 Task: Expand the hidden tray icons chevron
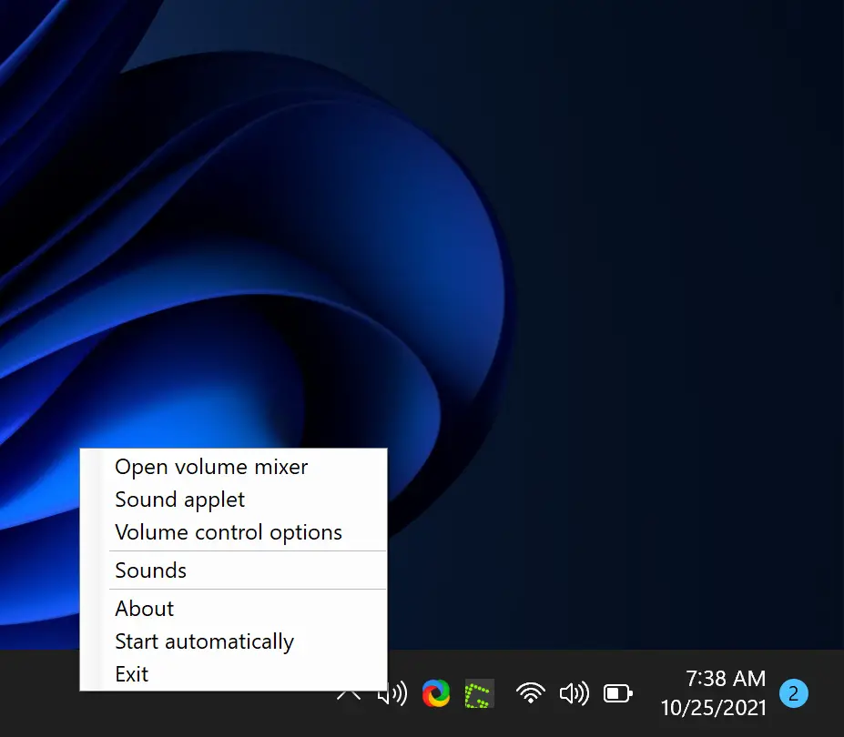click(349, 695)
